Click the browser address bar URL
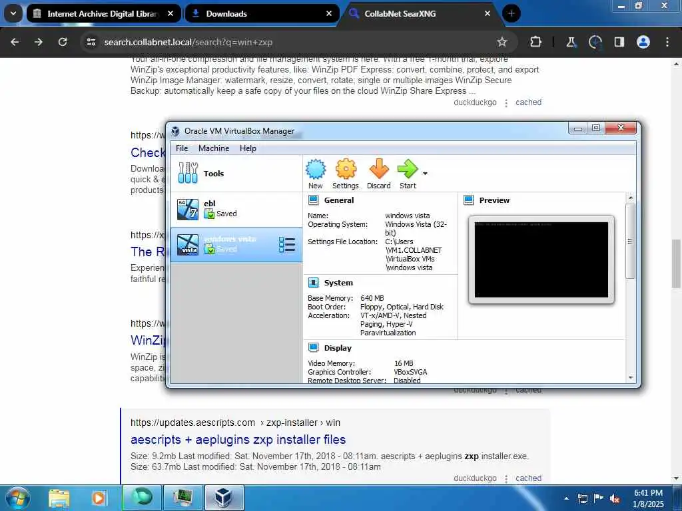The image size is (682, 511). click(188, 42)
